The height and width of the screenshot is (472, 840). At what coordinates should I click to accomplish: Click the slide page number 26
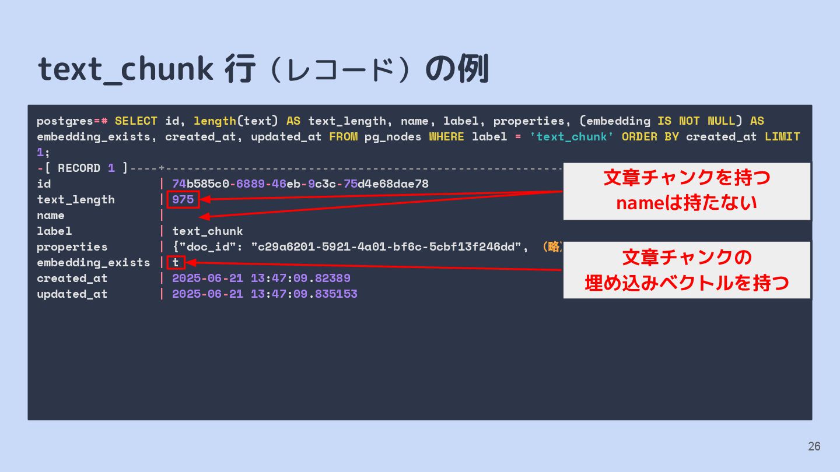tap(814, 446)
